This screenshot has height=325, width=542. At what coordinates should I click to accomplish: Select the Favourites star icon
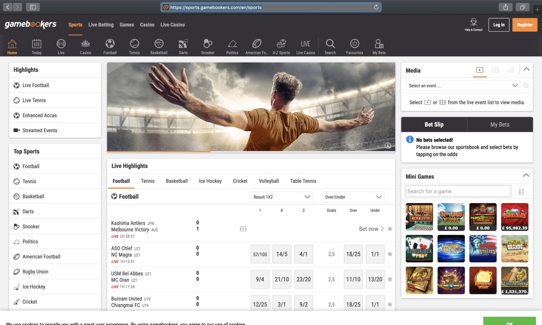(354, 46)
